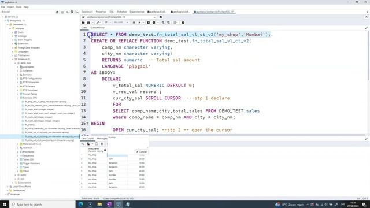Viewport: 370px width, 208px height.
Task: Click the Search Objects magnifier icon
Action: point(72,12)
